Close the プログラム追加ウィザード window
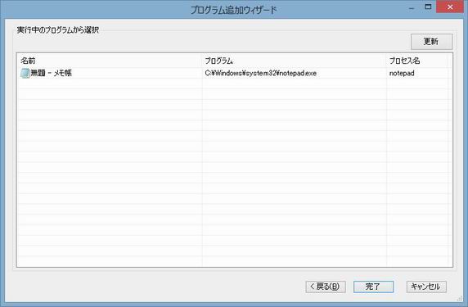468x307 pixels. pyautogui.click(x=450, y=7)
